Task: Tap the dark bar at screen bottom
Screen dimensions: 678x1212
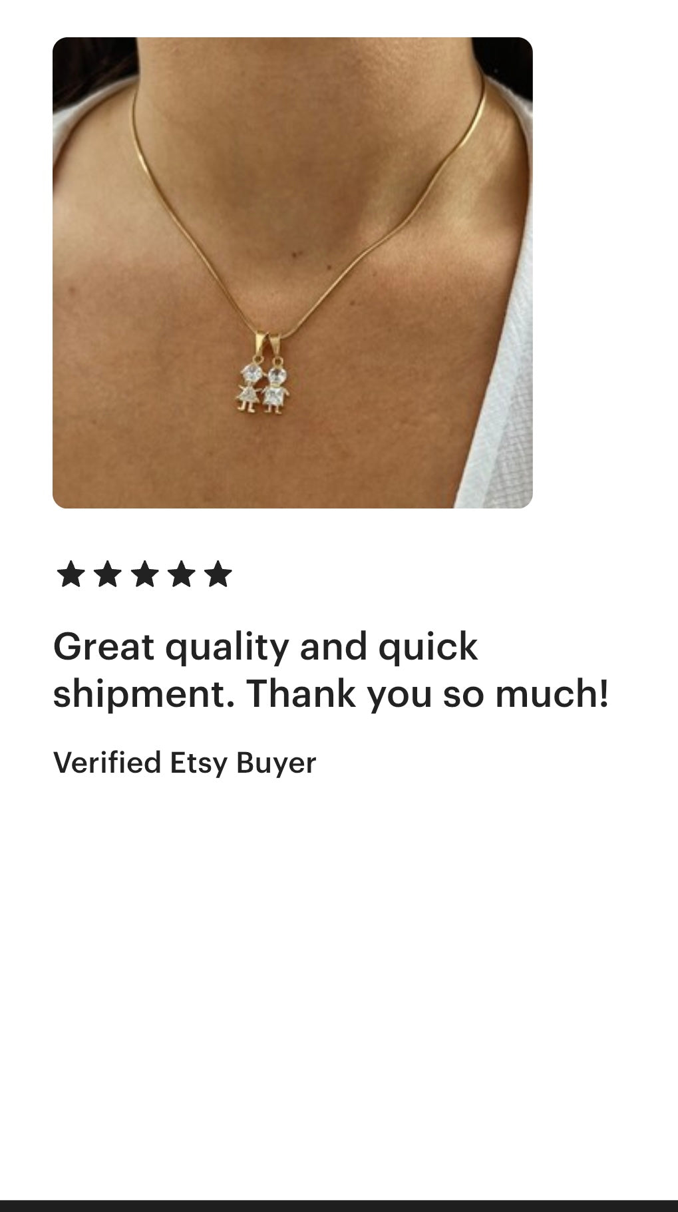Action: click(339, 1205)
